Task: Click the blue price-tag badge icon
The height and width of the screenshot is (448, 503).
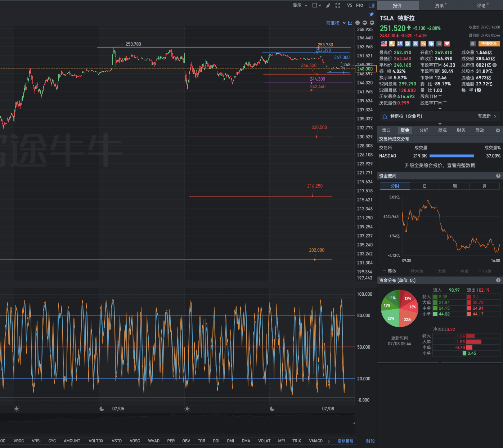Action: click(431, 44)
